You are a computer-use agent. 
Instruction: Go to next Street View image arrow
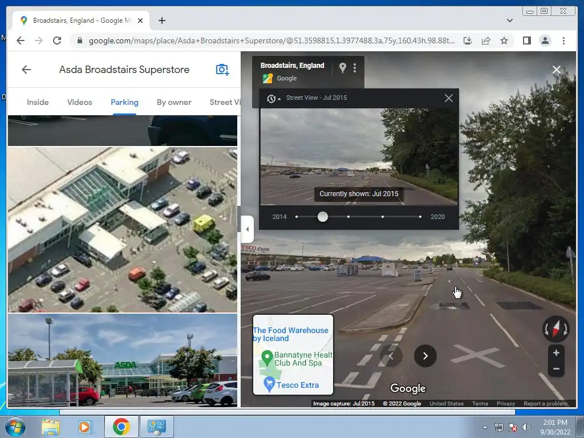pos(425,356)
